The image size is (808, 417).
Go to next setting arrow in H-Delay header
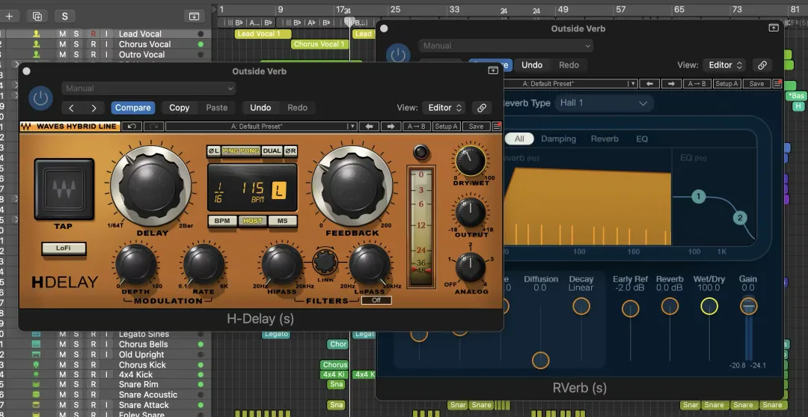pyautogui.click(x=94, y=108)
